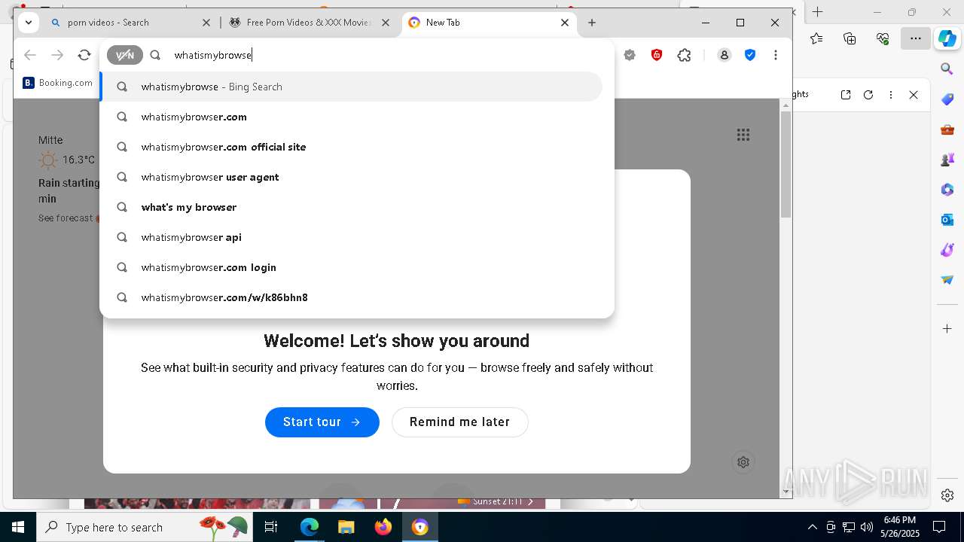Image resolution: width=964 pixels, height=542 pixels.
Task: Open the Booking.com bookmark
Action: tap(58, 83)
